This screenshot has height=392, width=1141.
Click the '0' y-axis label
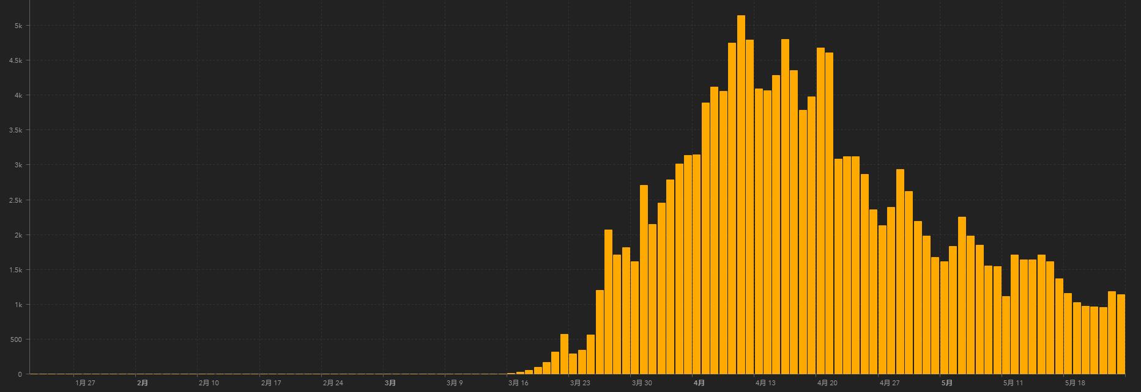[x=20, y=374]
